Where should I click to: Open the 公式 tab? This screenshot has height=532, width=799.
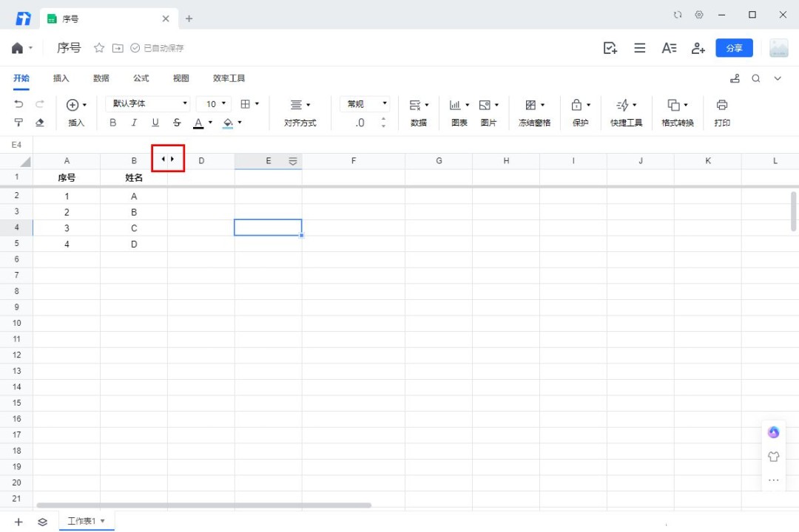click(141, 78)
